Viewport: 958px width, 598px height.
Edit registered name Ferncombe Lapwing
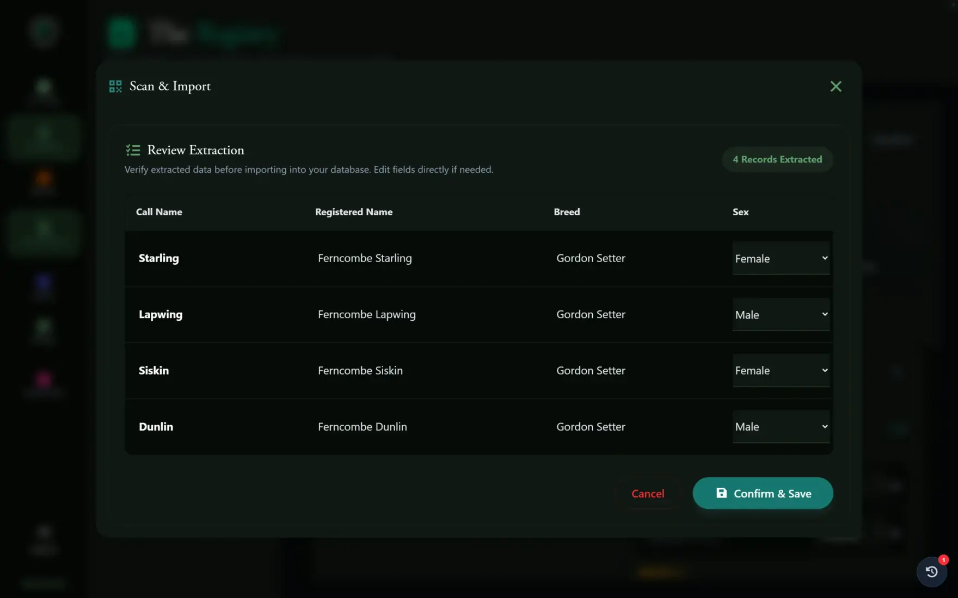[367, 314]
